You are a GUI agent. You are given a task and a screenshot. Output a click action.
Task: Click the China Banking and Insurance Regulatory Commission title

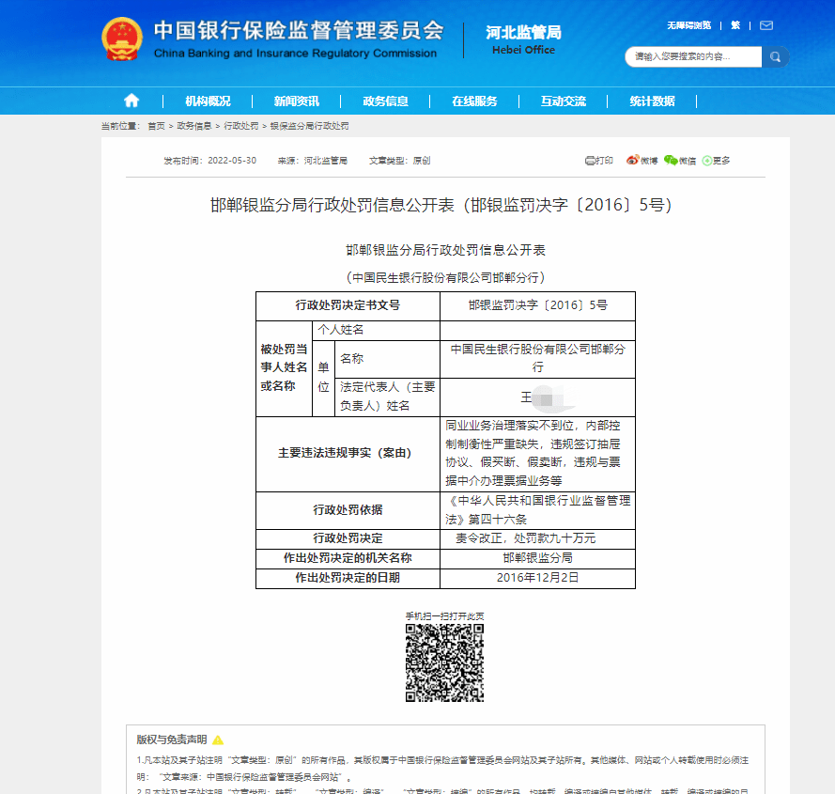(299, 39)
